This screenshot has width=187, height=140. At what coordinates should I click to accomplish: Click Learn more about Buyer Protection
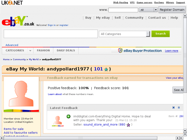172,51
